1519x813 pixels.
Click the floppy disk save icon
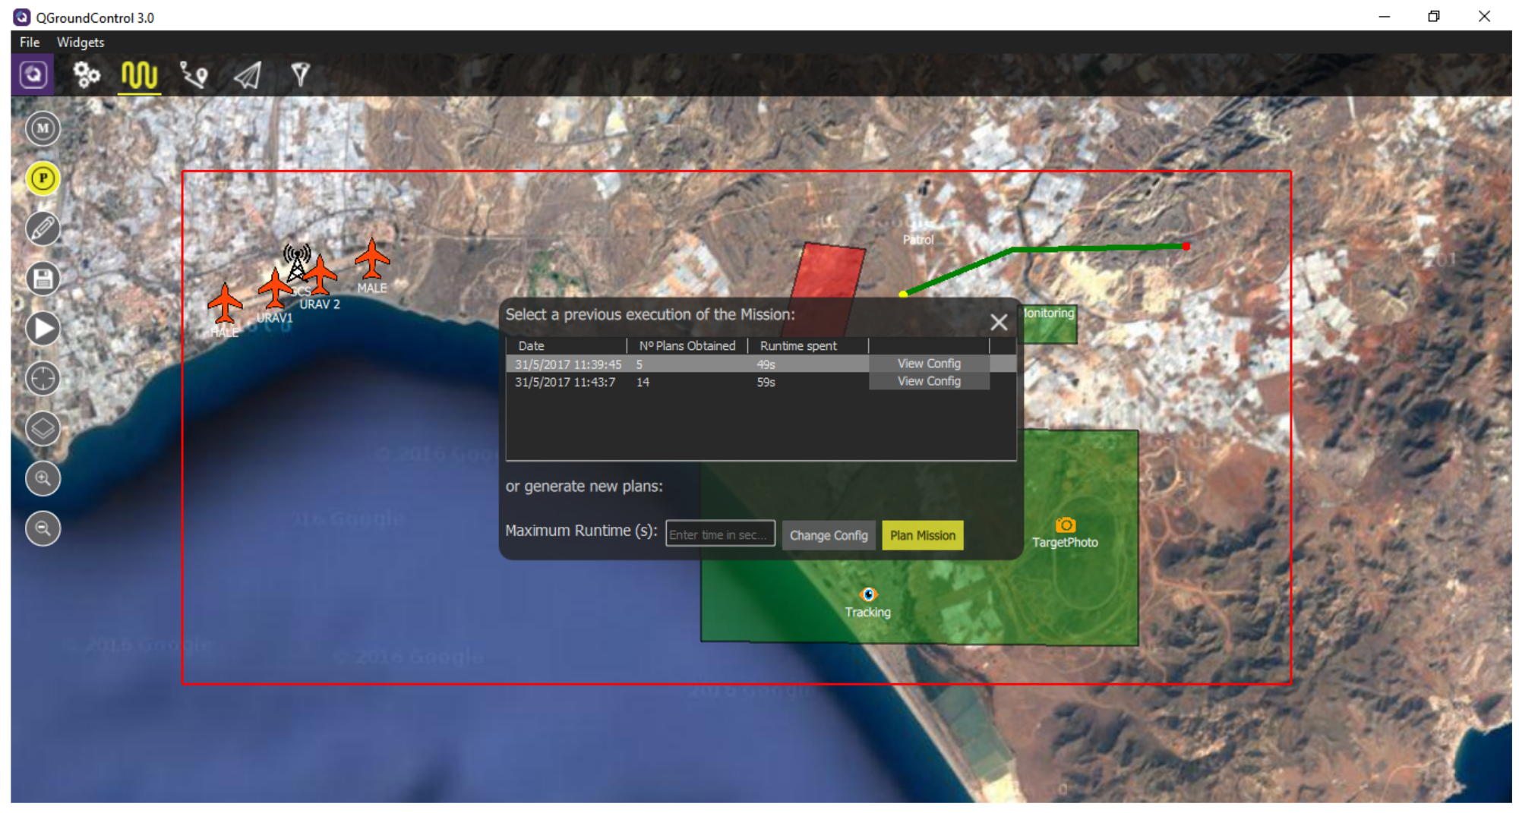click(43, 279)
